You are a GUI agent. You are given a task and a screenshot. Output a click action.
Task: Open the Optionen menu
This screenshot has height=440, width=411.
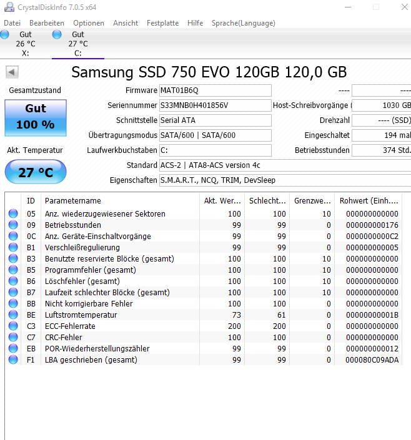click(89, 23)
